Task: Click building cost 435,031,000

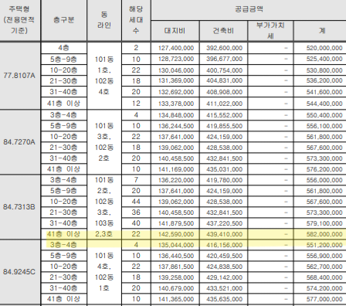Action: (225, 169)
